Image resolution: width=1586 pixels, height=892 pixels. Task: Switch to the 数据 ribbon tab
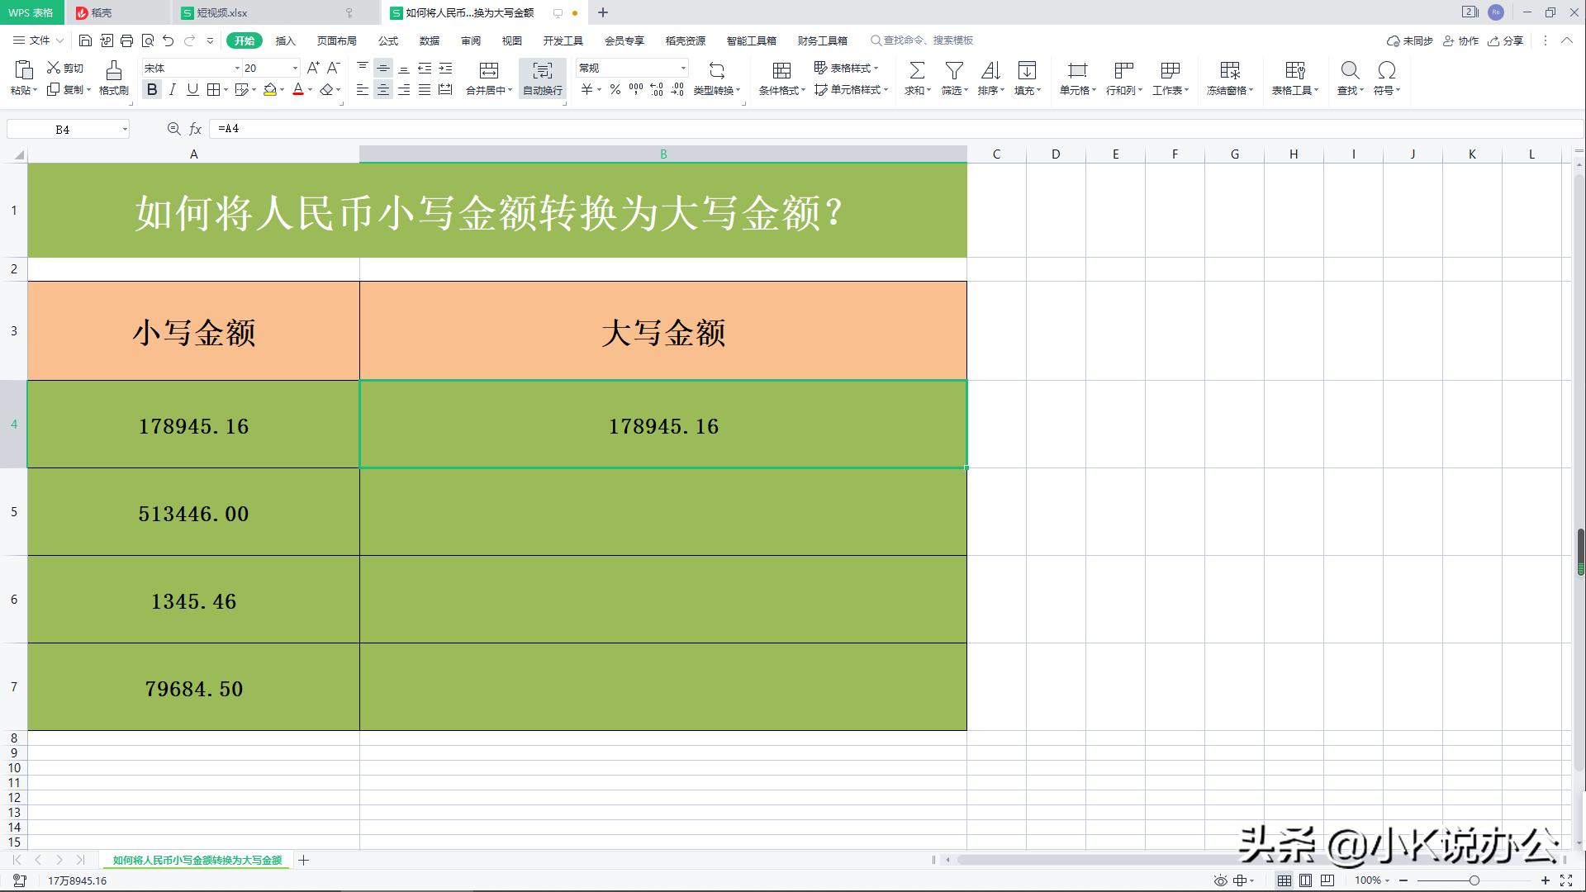[430, 40]
